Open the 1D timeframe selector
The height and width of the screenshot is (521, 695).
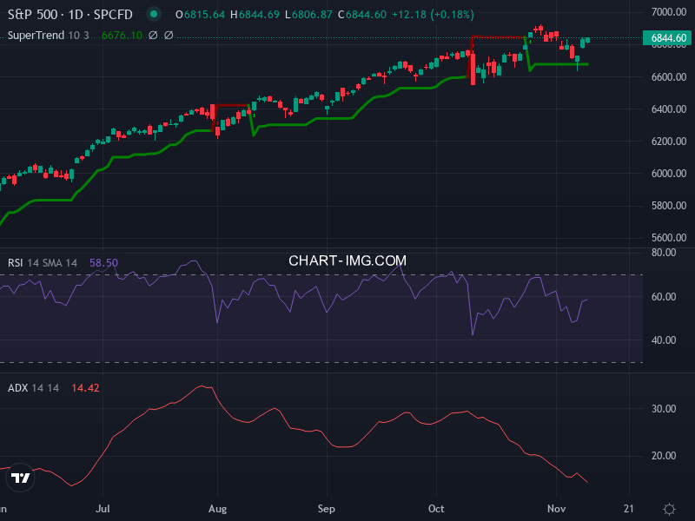[x=74, y=14]
